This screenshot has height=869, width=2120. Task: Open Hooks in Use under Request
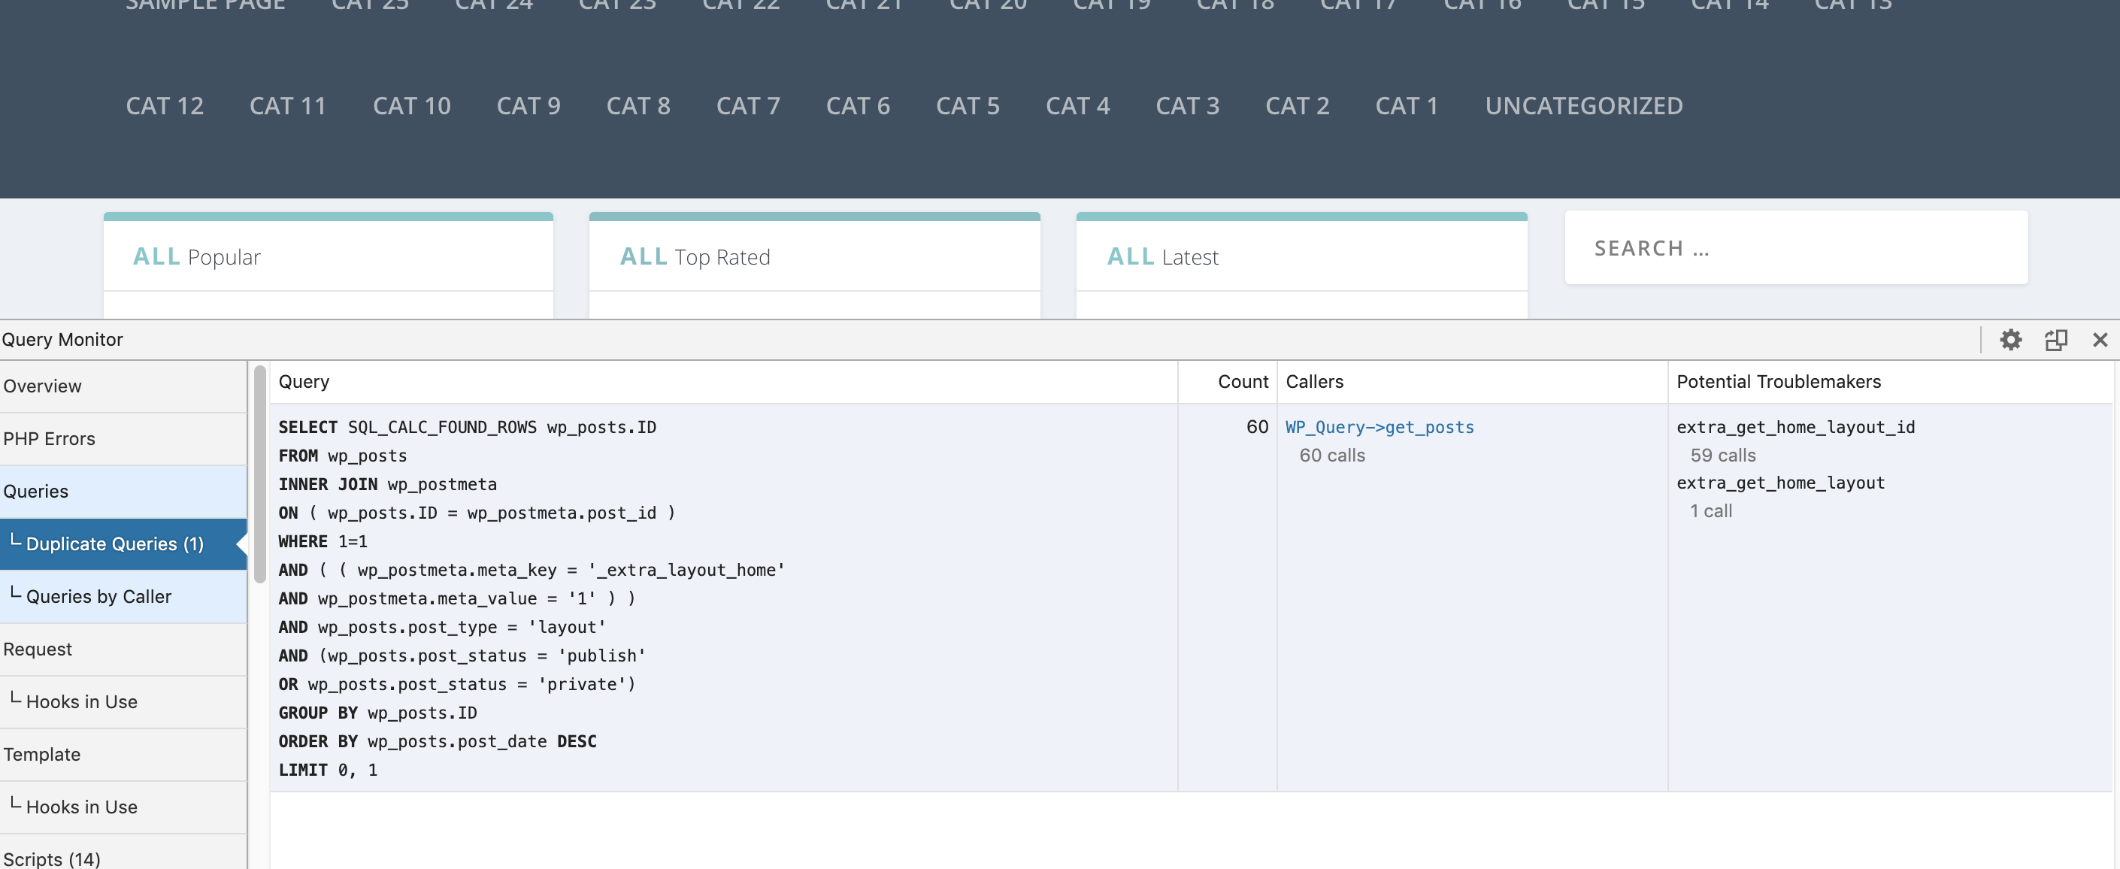click(81, 702)
